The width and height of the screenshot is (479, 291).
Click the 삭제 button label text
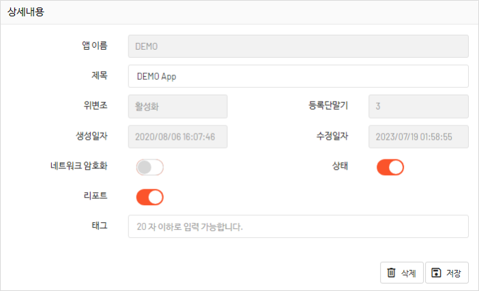pos(409,273)
